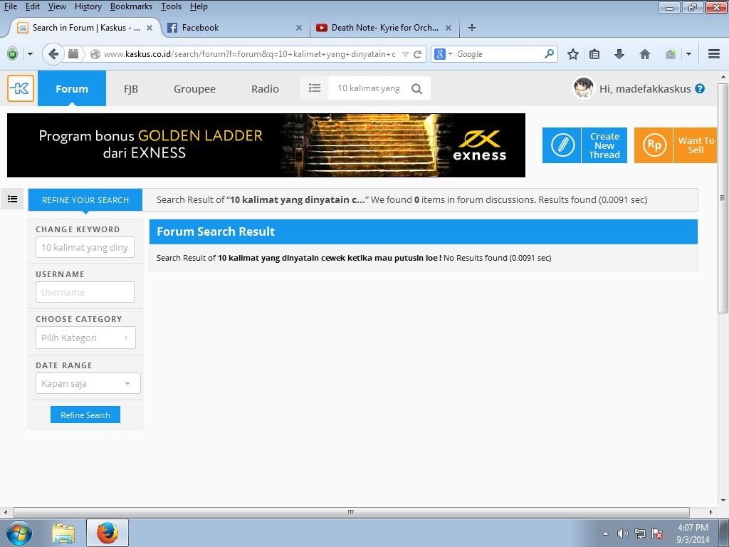729x547 pixels.
Task: Click the Change Keyword input field
Action: (85, 247)
